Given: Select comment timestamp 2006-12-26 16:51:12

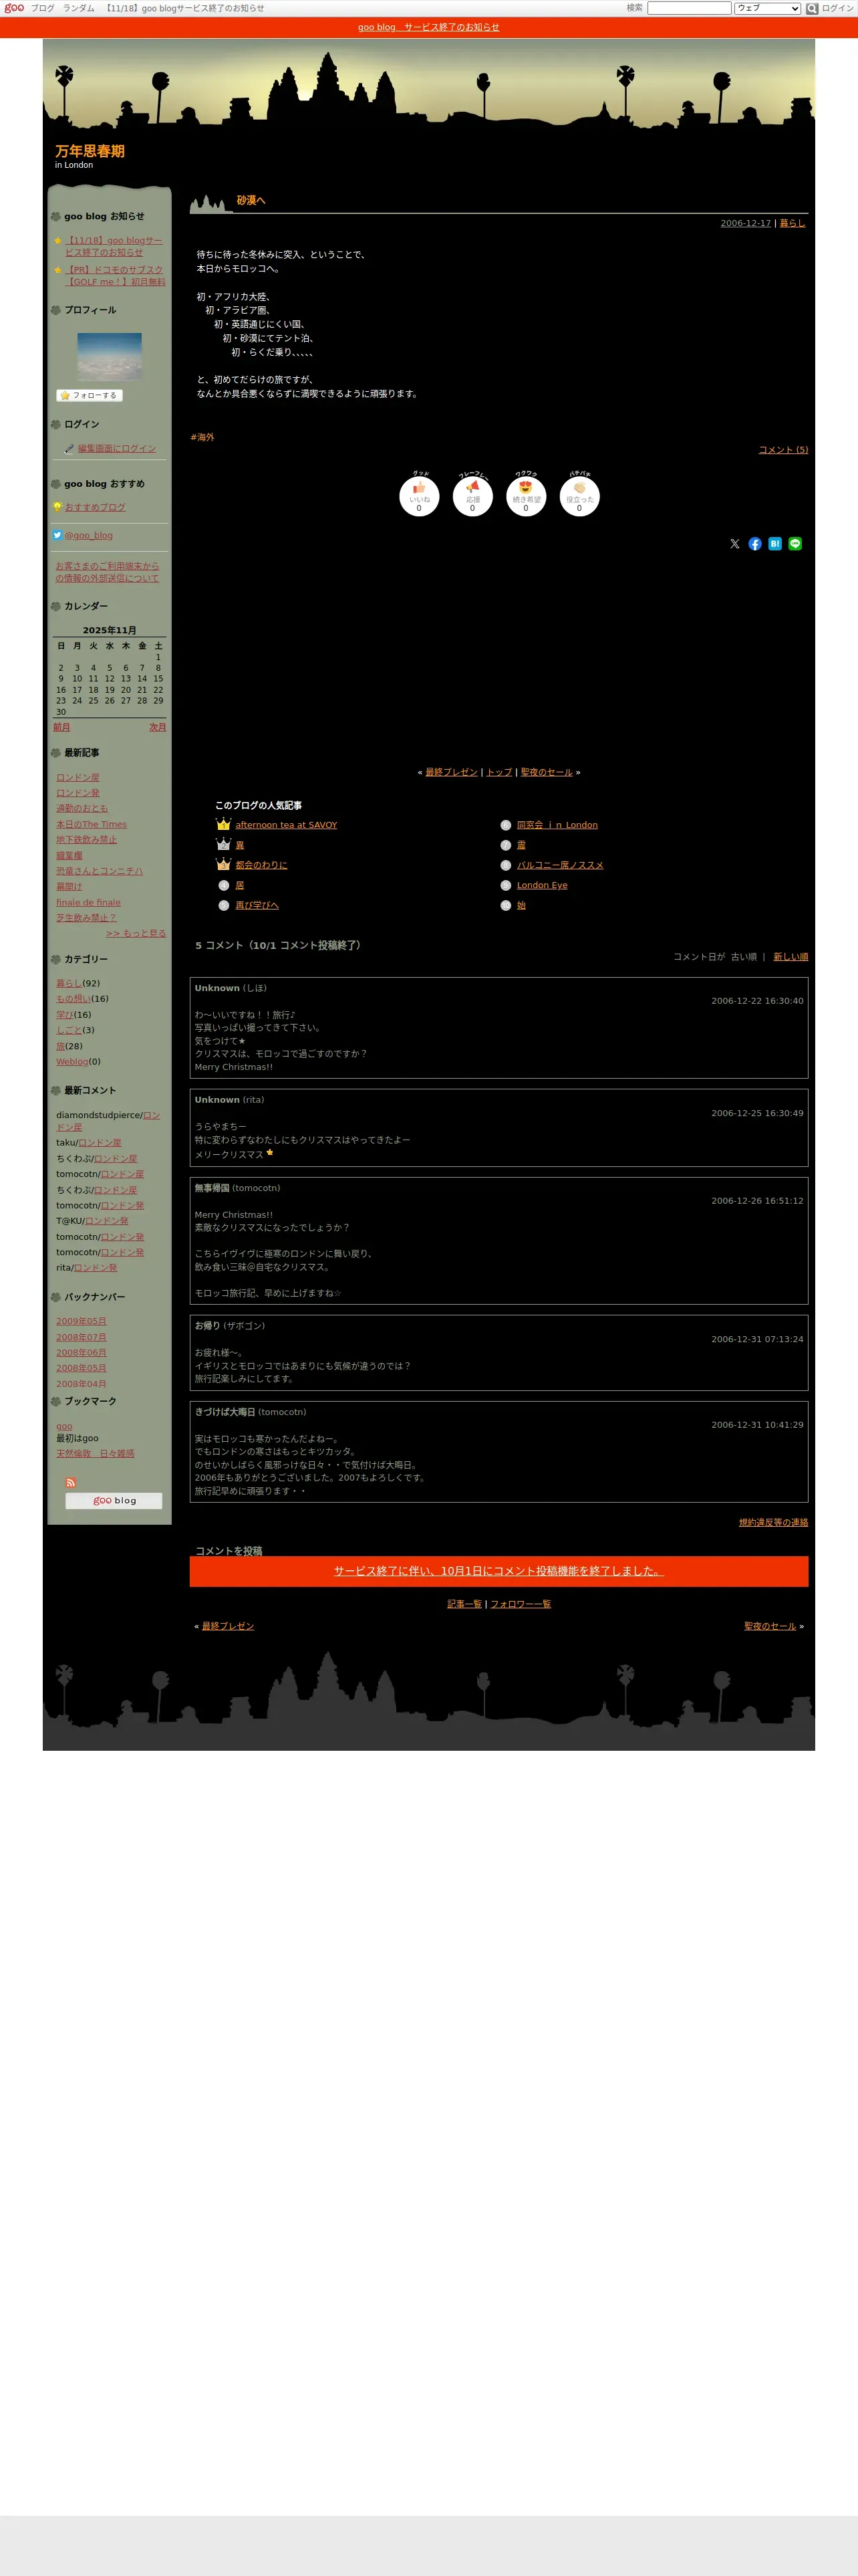Looking at the screenshot, I should pyautogui.click(x=757, y=1201).
